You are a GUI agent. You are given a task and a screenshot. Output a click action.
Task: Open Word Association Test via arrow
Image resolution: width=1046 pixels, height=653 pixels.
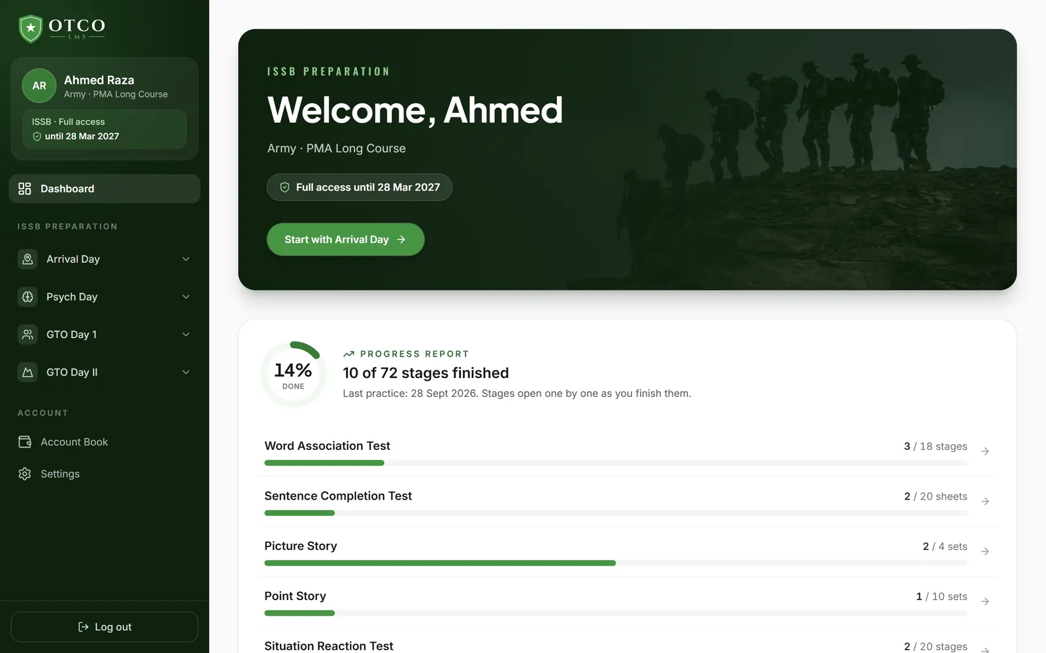click(x=985, y=451)
